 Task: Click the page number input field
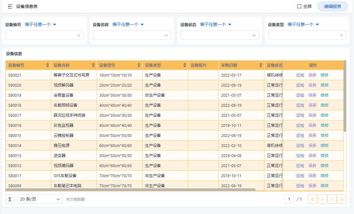(x=289, y=199)
